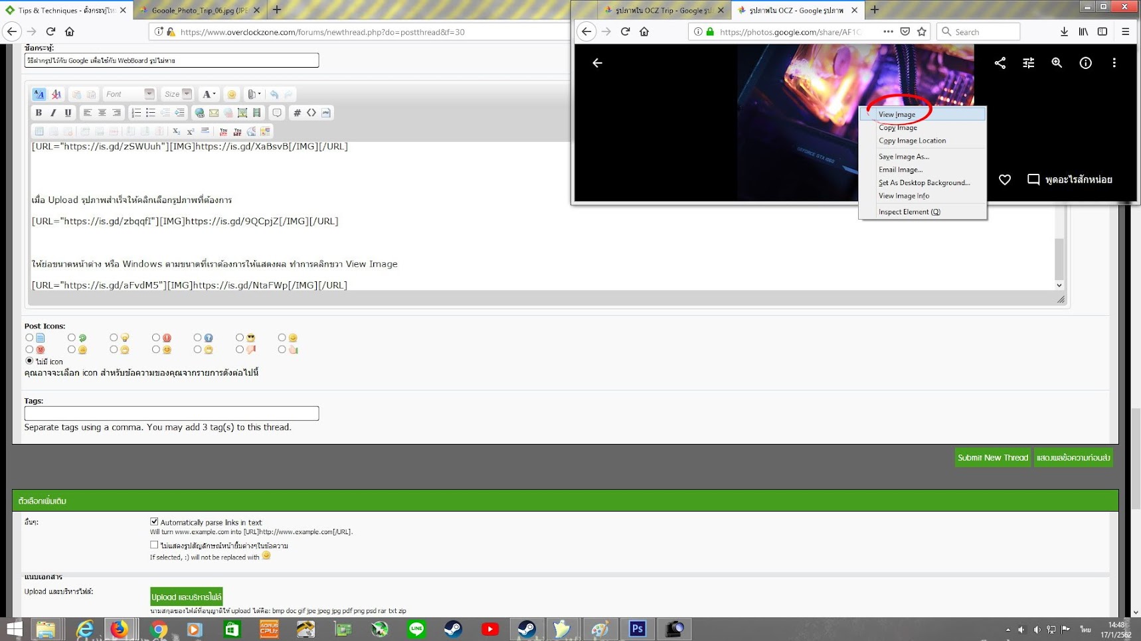Expand the text color dropdown arrow
This screenshot has height=641, width=1141.
click(x=214, y=94)
